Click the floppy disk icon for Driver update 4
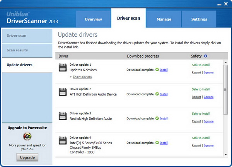The height and width of the screenshot is (167, 232). (63, 140)
